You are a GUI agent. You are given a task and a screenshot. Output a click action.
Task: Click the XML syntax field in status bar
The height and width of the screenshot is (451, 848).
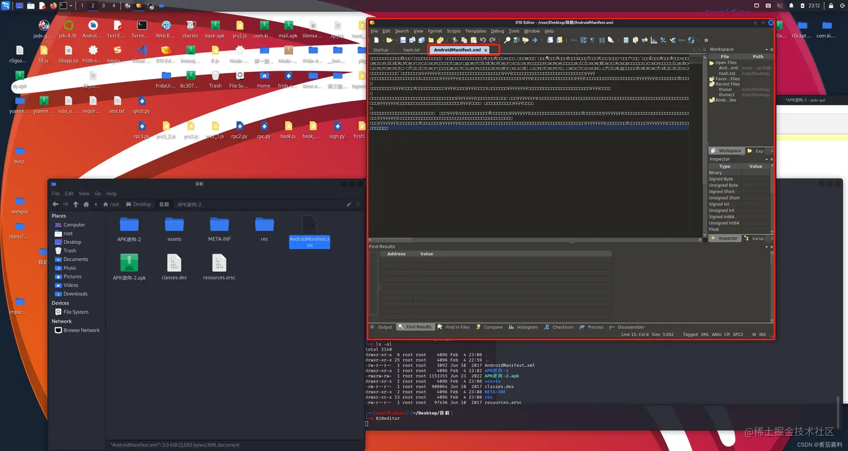[705, 334]
